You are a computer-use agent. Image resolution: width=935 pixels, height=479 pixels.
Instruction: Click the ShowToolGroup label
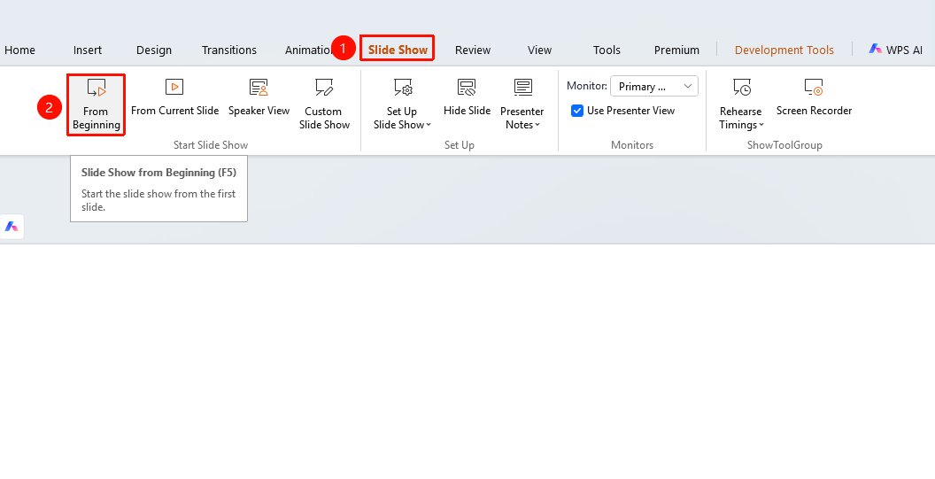coord(784,145)
